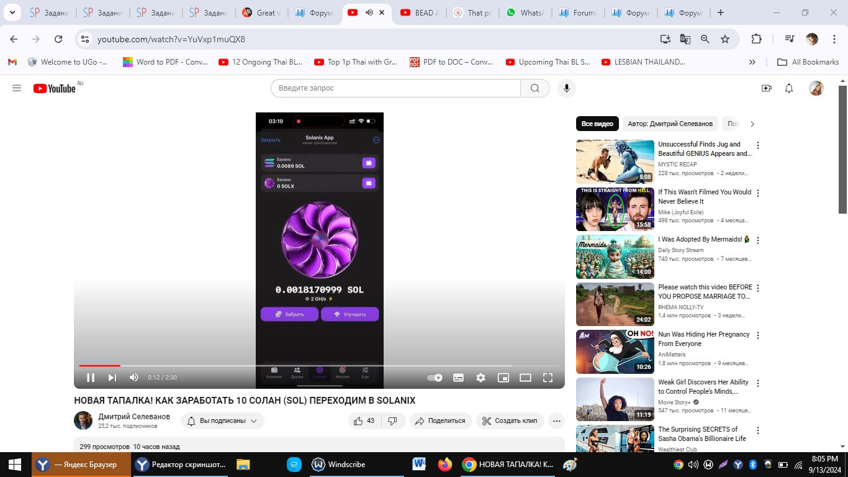848x477 pixels.
Task: Open the zoom magnifier in the address bar
Action: (x=705, y=39)
